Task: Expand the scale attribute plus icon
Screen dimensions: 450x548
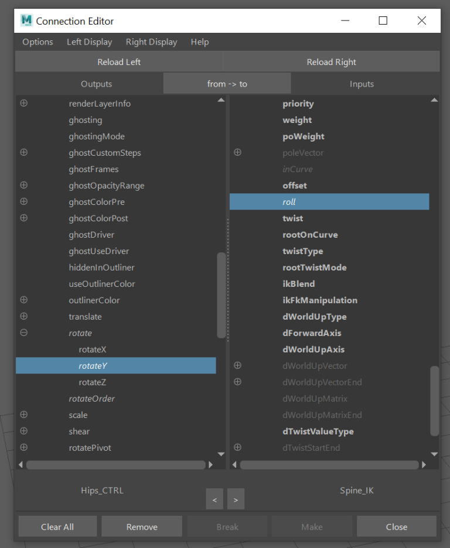Action: point(24,415)
